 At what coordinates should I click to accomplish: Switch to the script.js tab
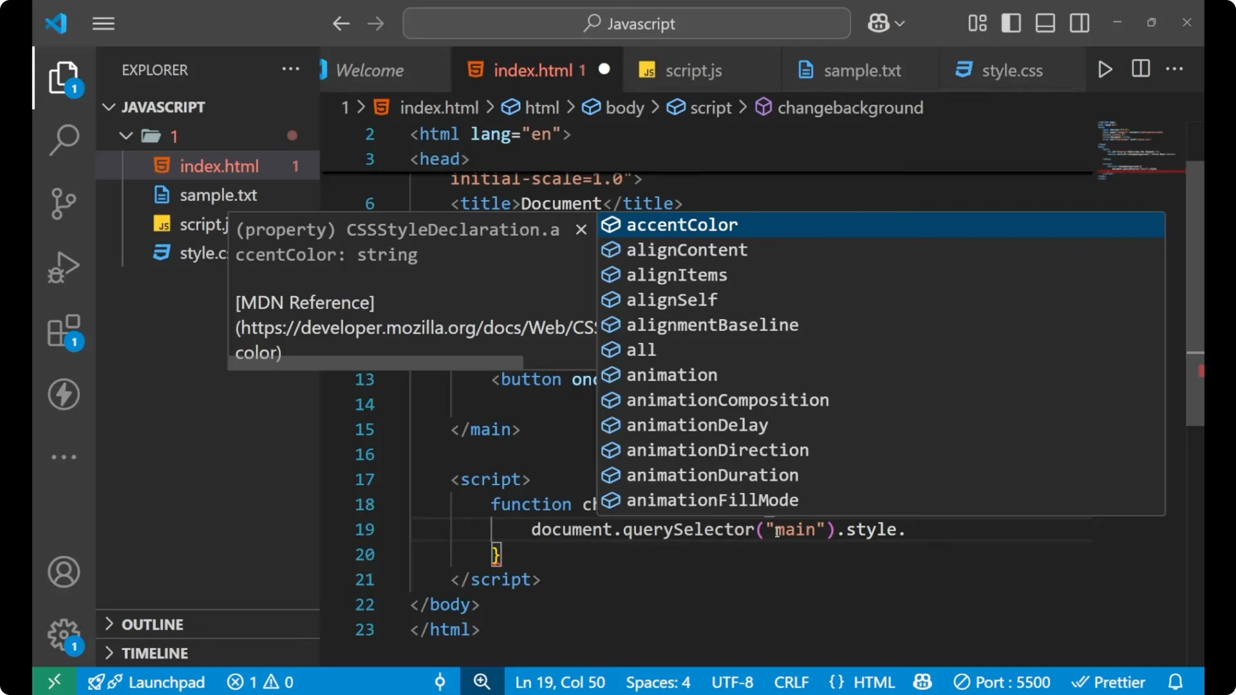click(x=695, y=70)
